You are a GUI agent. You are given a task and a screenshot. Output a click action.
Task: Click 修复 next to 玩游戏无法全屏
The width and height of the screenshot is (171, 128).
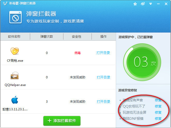[x=158, y=112]
